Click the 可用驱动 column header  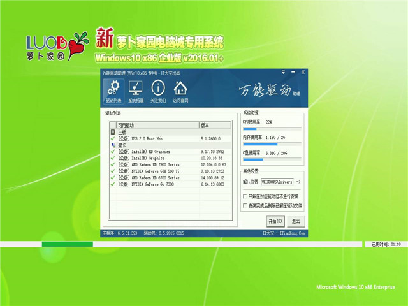(157, 125)
